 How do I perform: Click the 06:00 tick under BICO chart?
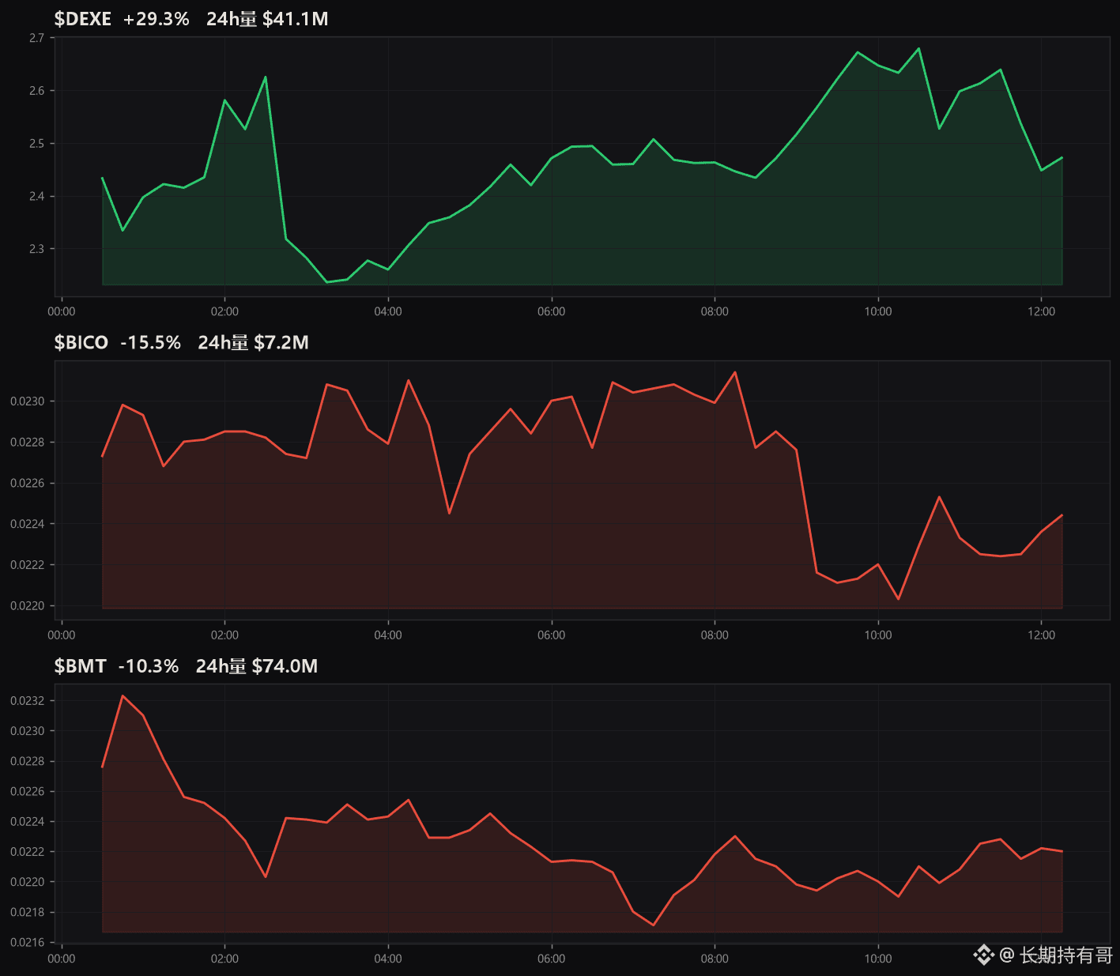pyautogui.click(x=552, y=635)
